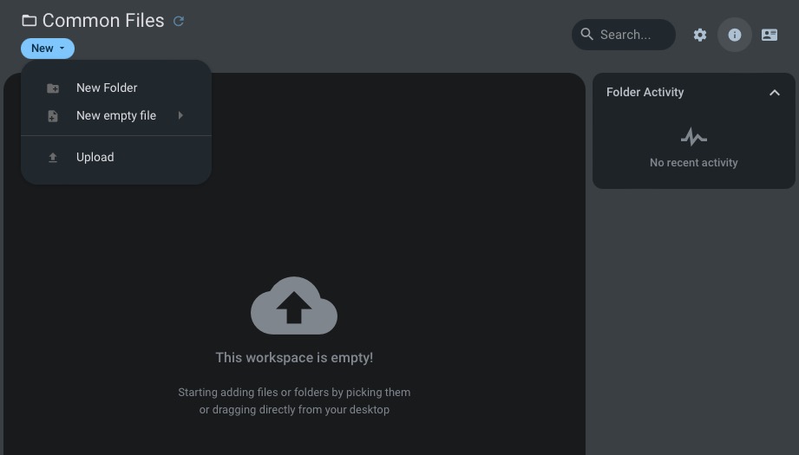Open the settings gear icon
799x455 pixels.
(x=700, y=35)
